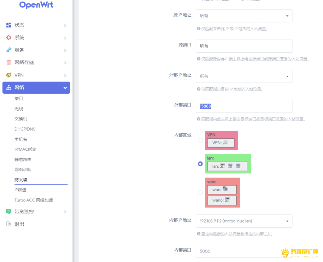Open the 外部 IP 地址 dropdown
323x262 pixels.
click(x=244, y=76)
